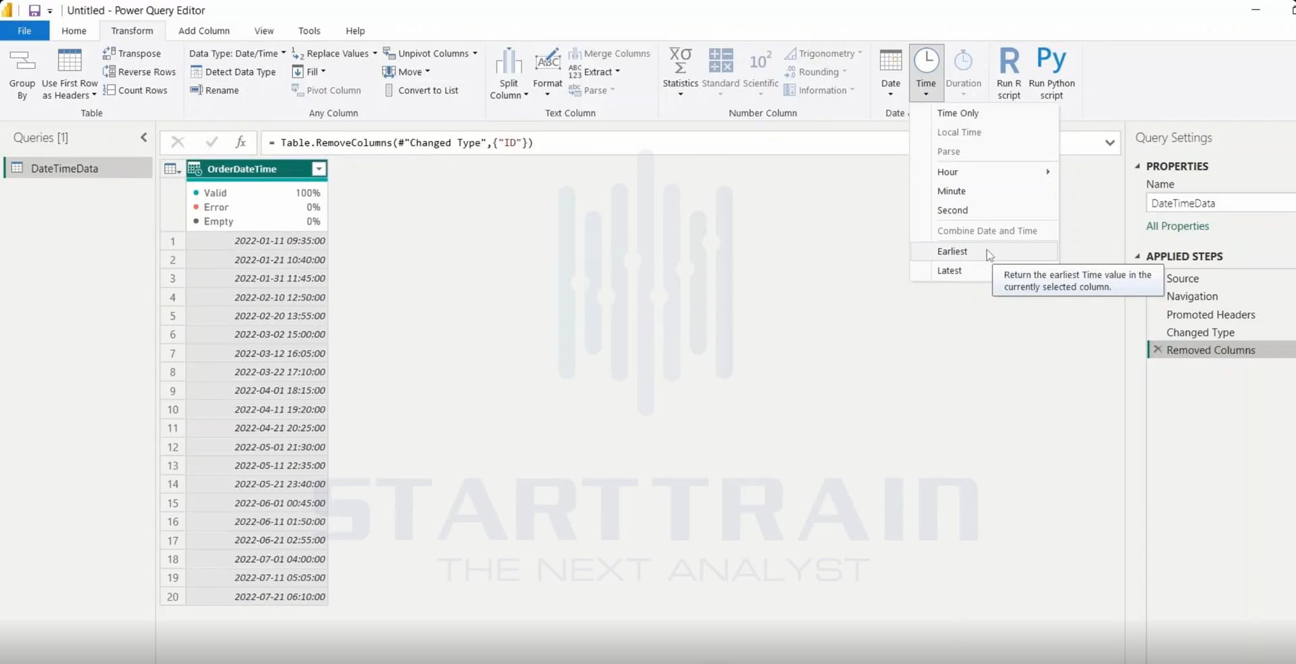Open the All Properties link
Viewport: 1296px width, 664px height.
coord(1177,226)
